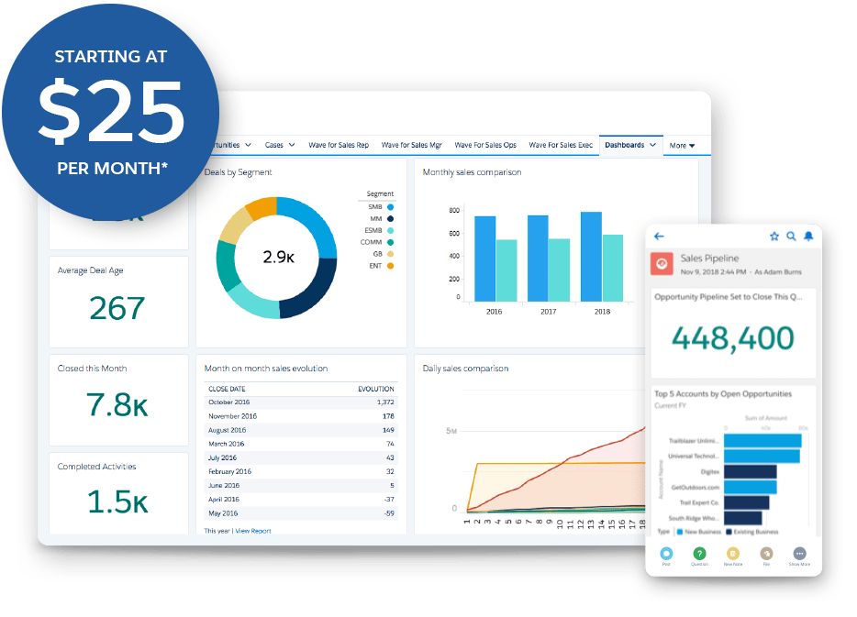
Task: Click the EVOLUTION column header
Action: point(376,389)
